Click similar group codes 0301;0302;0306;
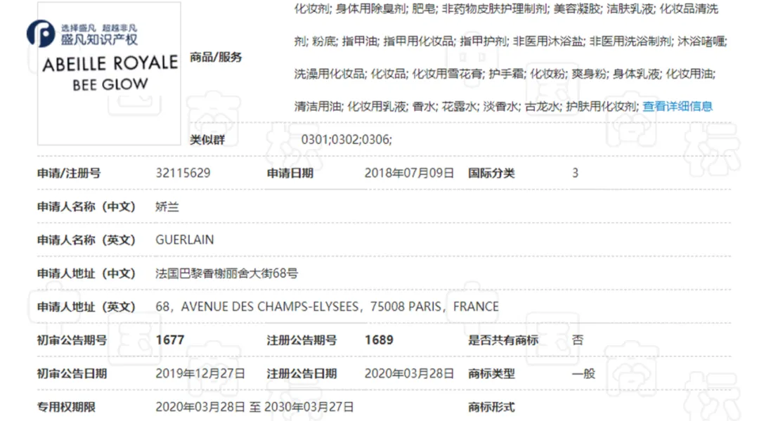759x421 pixels. [x=346, y=140]
